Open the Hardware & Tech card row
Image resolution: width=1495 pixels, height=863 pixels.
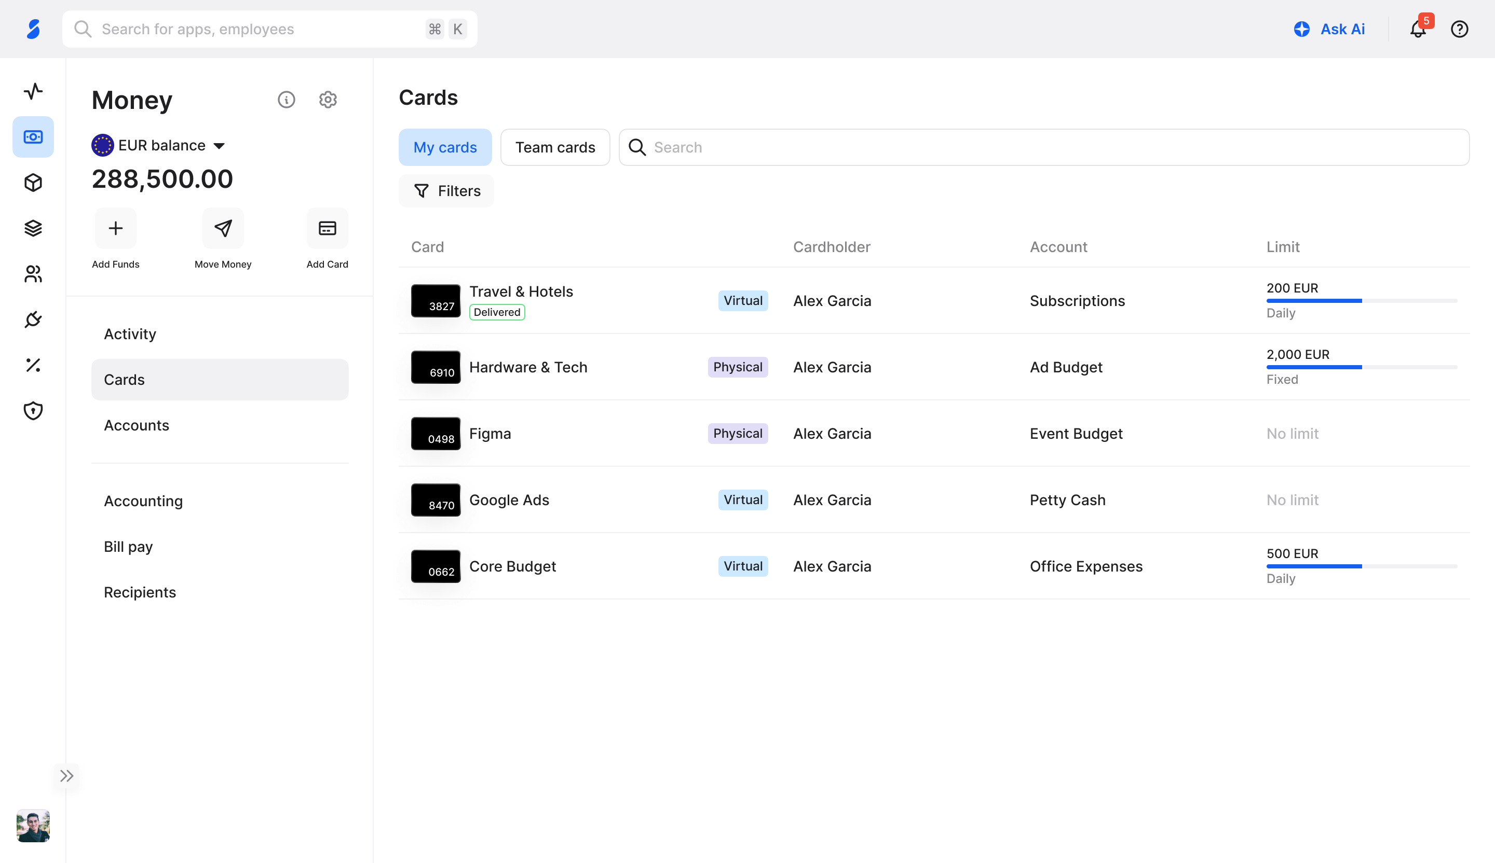click(934, 367)
